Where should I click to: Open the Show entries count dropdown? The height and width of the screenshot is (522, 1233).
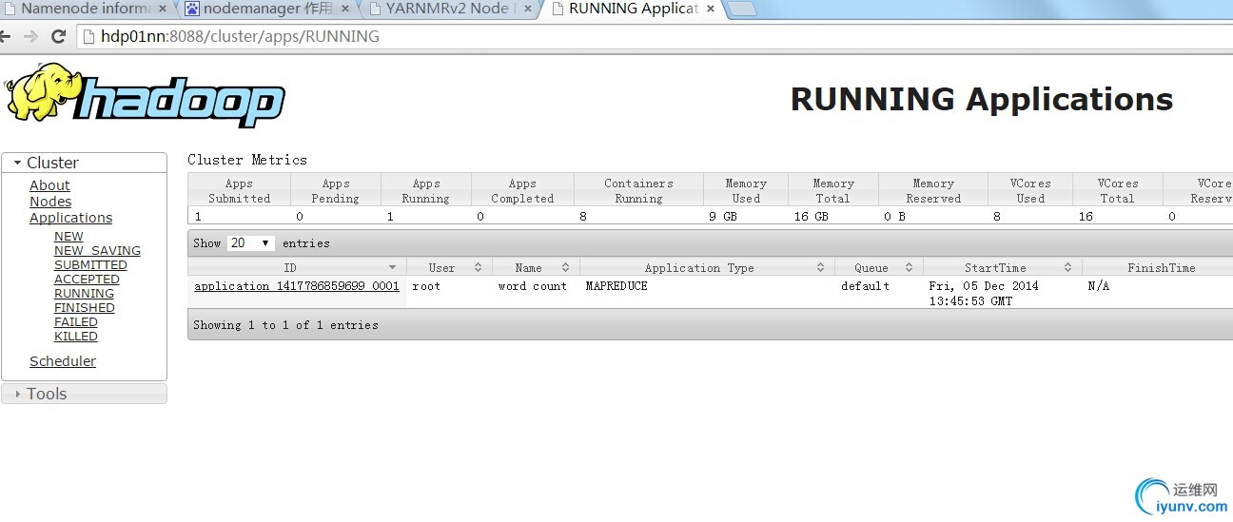(x=251, y=243)
